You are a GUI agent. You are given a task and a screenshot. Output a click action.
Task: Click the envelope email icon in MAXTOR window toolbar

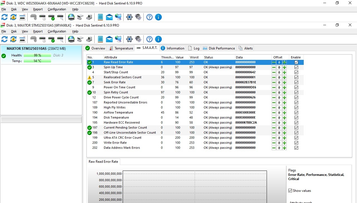pos(109,39)
